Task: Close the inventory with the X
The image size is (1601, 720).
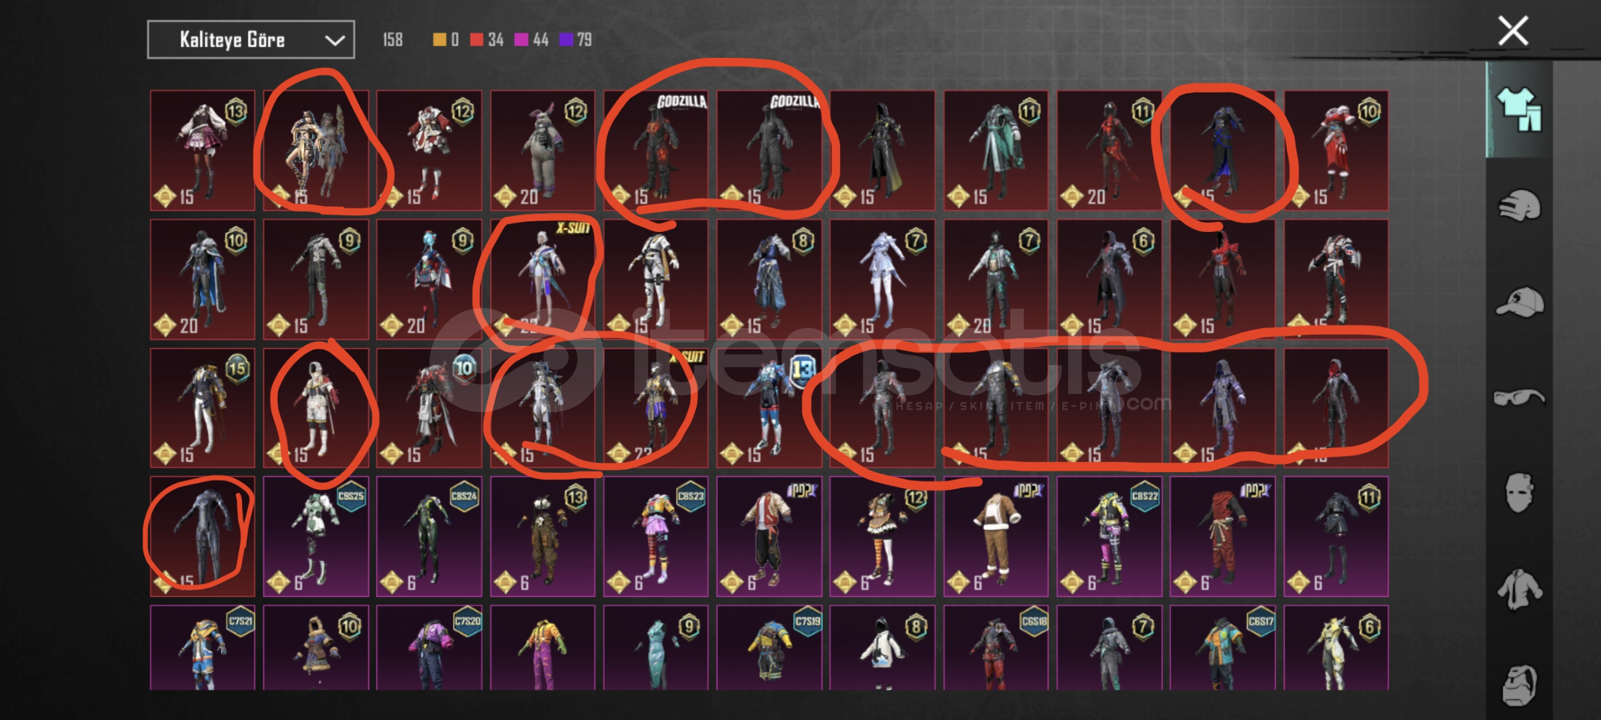Action: (1513, 31)
